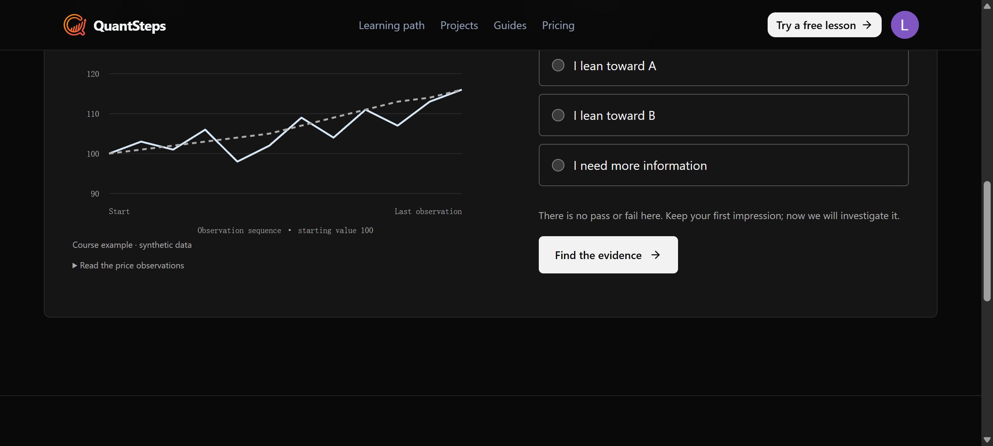This screenshot has height=446, width=993.
Task: Click the QuantSteps logo icon
Action: [75, 25]
